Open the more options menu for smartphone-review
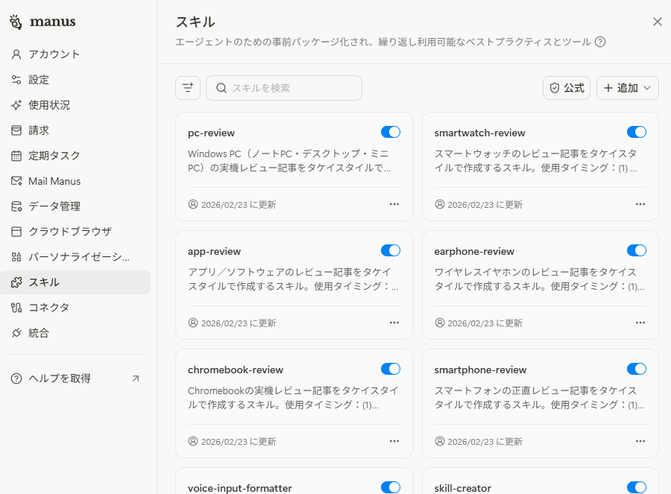 (x=640, y=441)
